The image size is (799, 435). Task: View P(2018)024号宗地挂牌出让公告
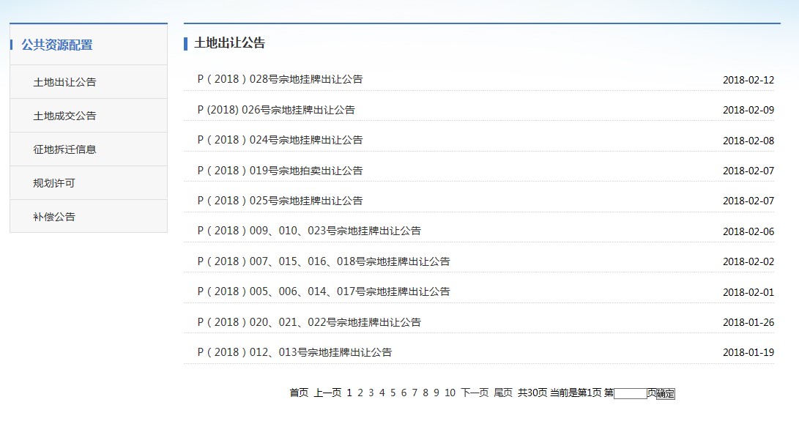[x=280, y=140]
